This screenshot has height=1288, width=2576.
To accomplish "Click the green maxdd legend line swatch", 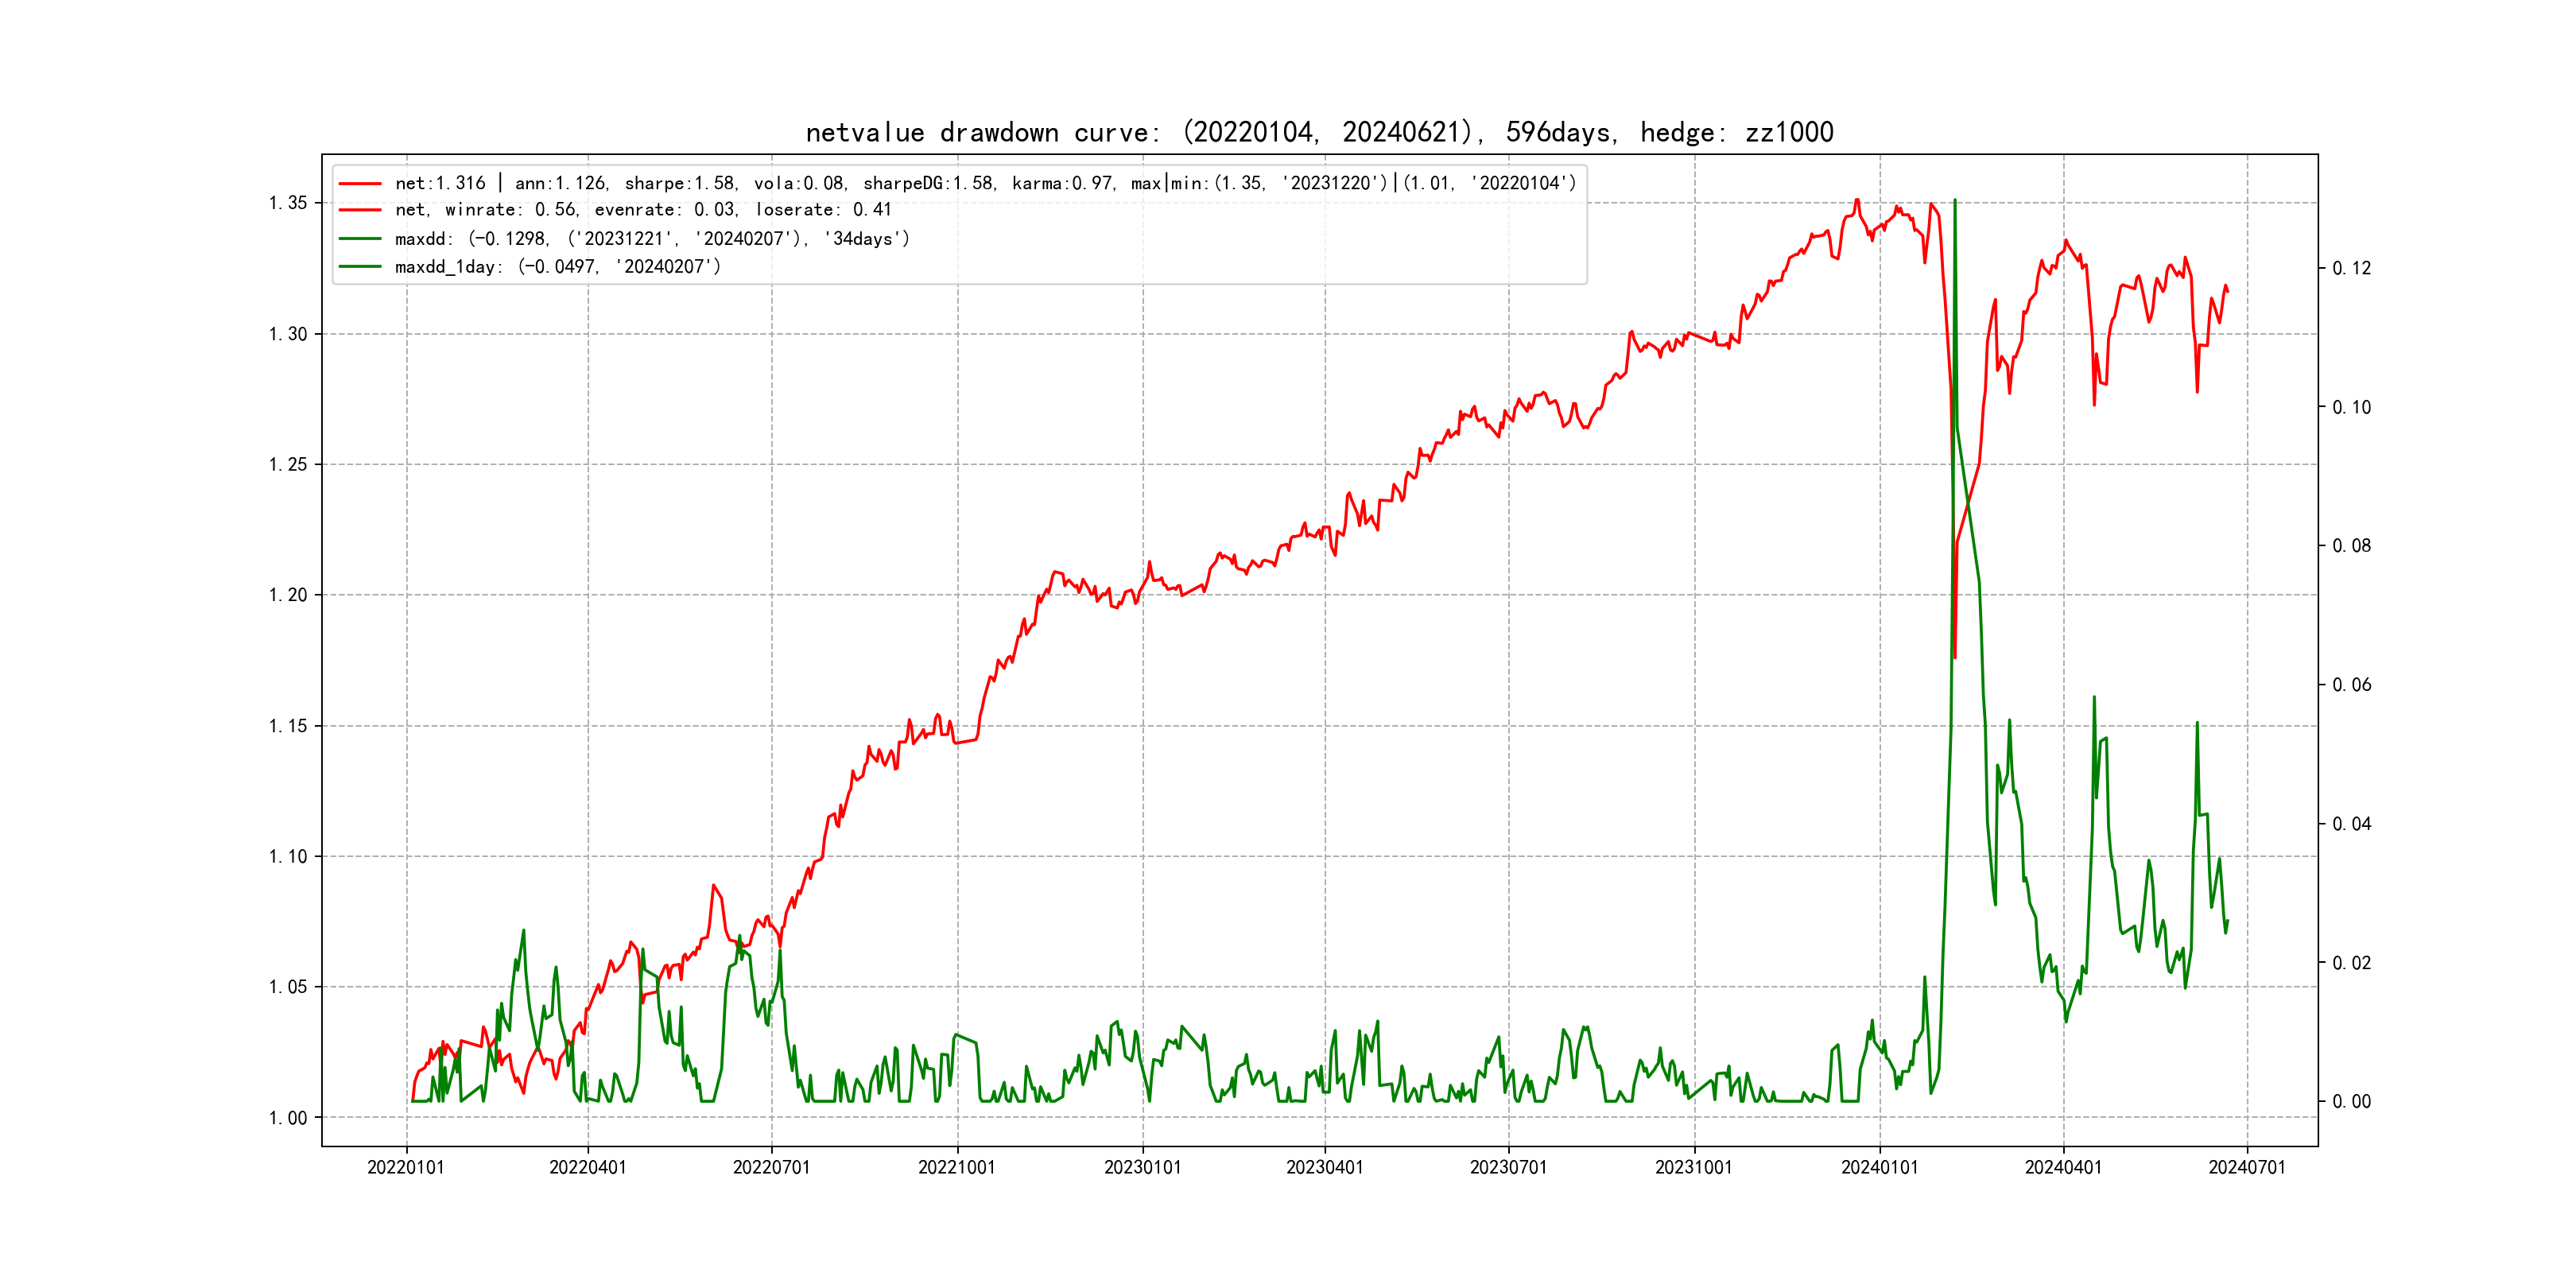I will [360, 239].
